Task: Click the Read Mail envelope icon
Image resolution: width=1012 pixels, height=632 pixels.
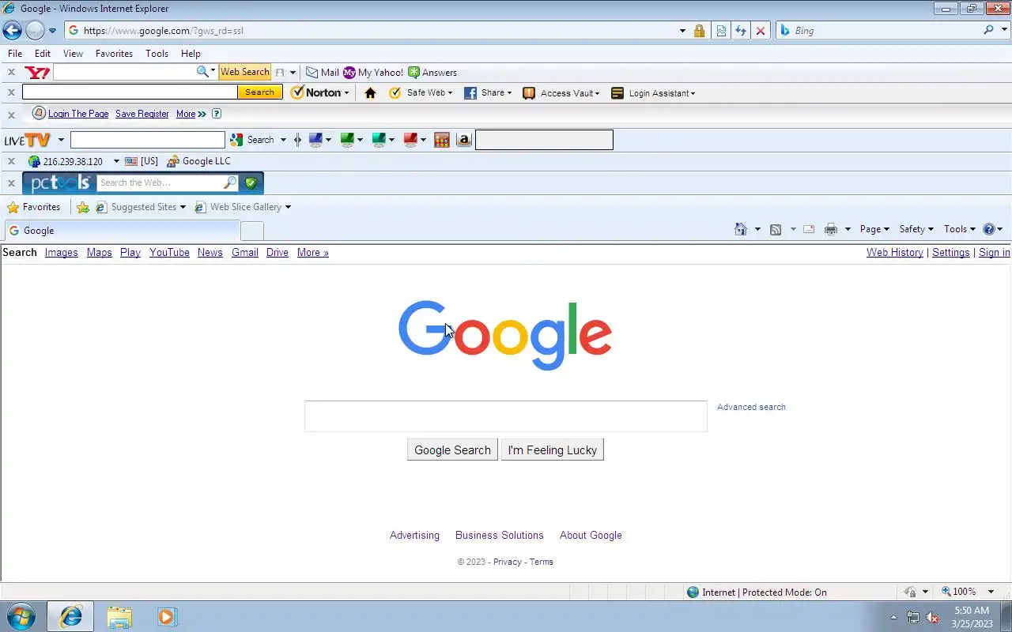Action: pyautogui.click(x=809, y=229)
